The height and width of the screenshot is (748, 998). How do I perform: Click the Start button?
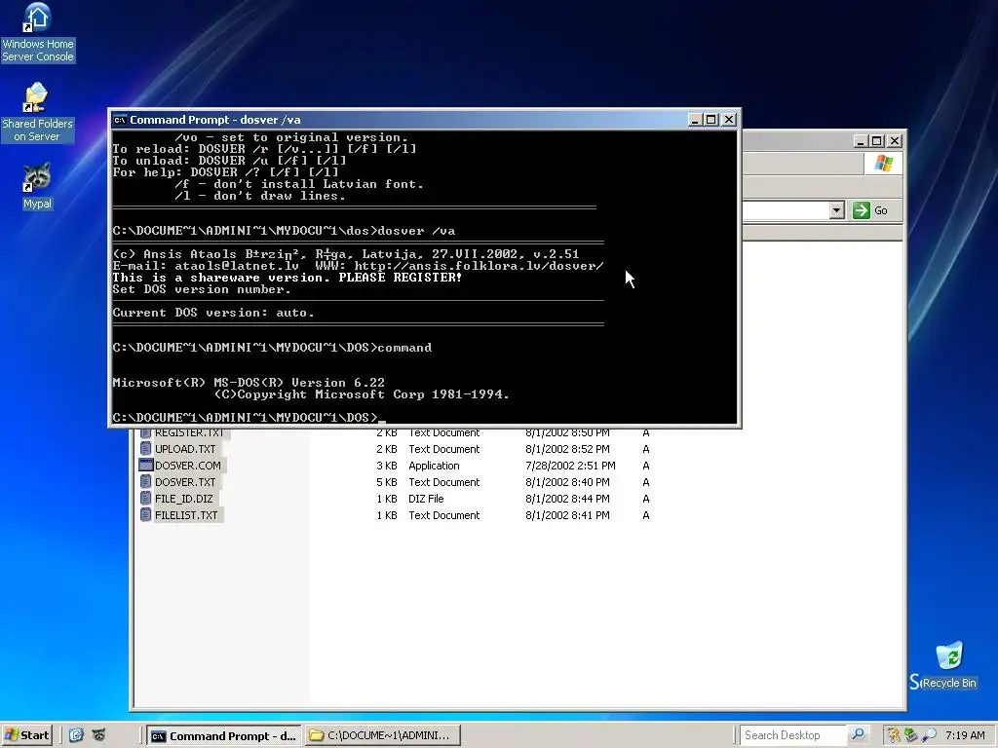click(26, 735)
